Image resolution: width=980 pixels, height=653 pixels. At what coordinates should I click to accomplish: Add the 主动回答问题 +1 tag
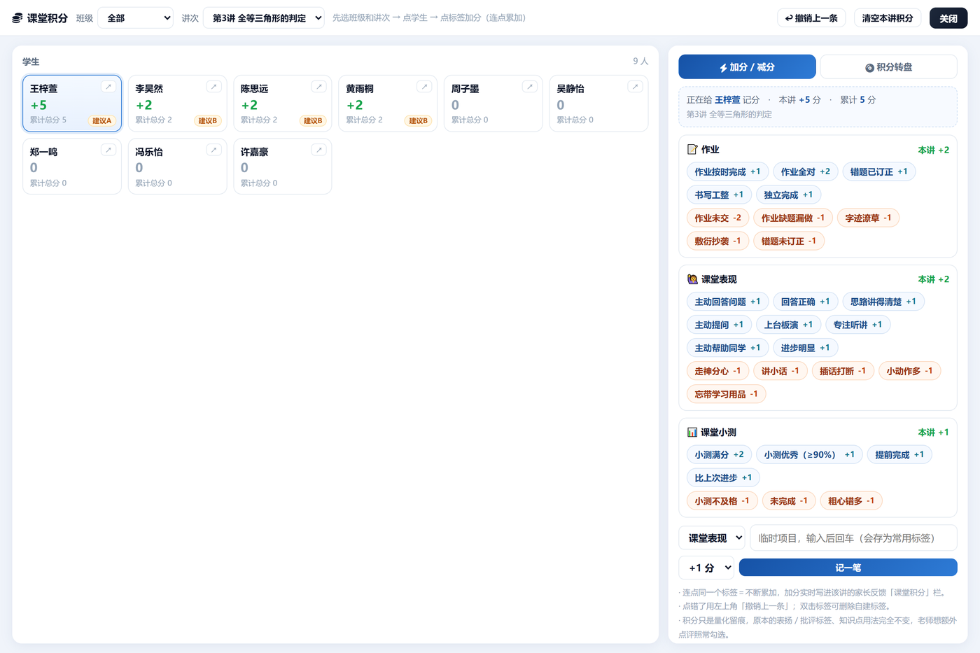pos(727,302)
